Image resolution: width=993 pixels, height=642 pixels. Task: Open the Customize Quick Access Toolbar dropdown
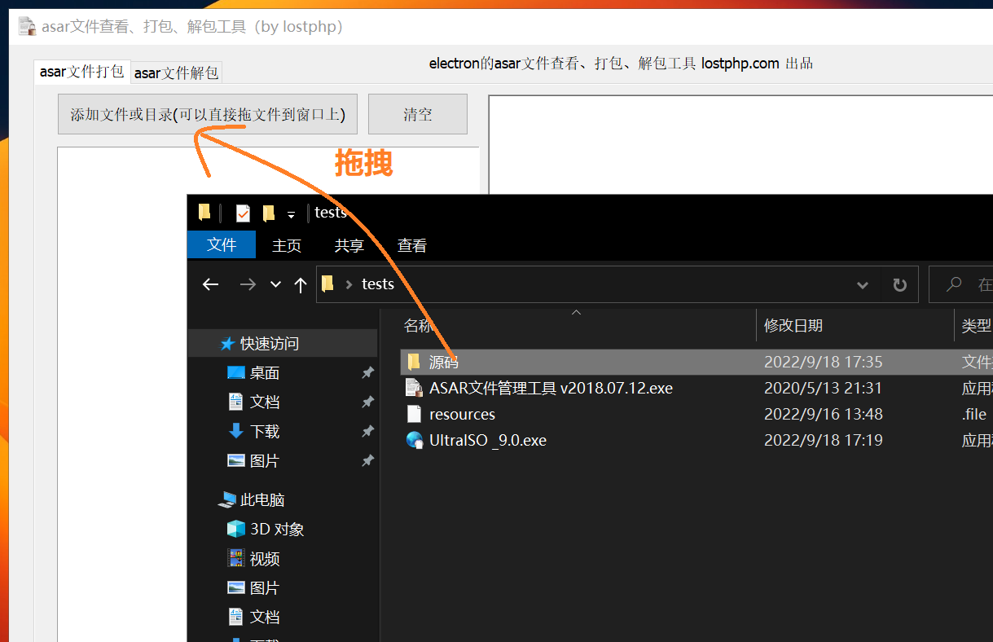point(291,215)
